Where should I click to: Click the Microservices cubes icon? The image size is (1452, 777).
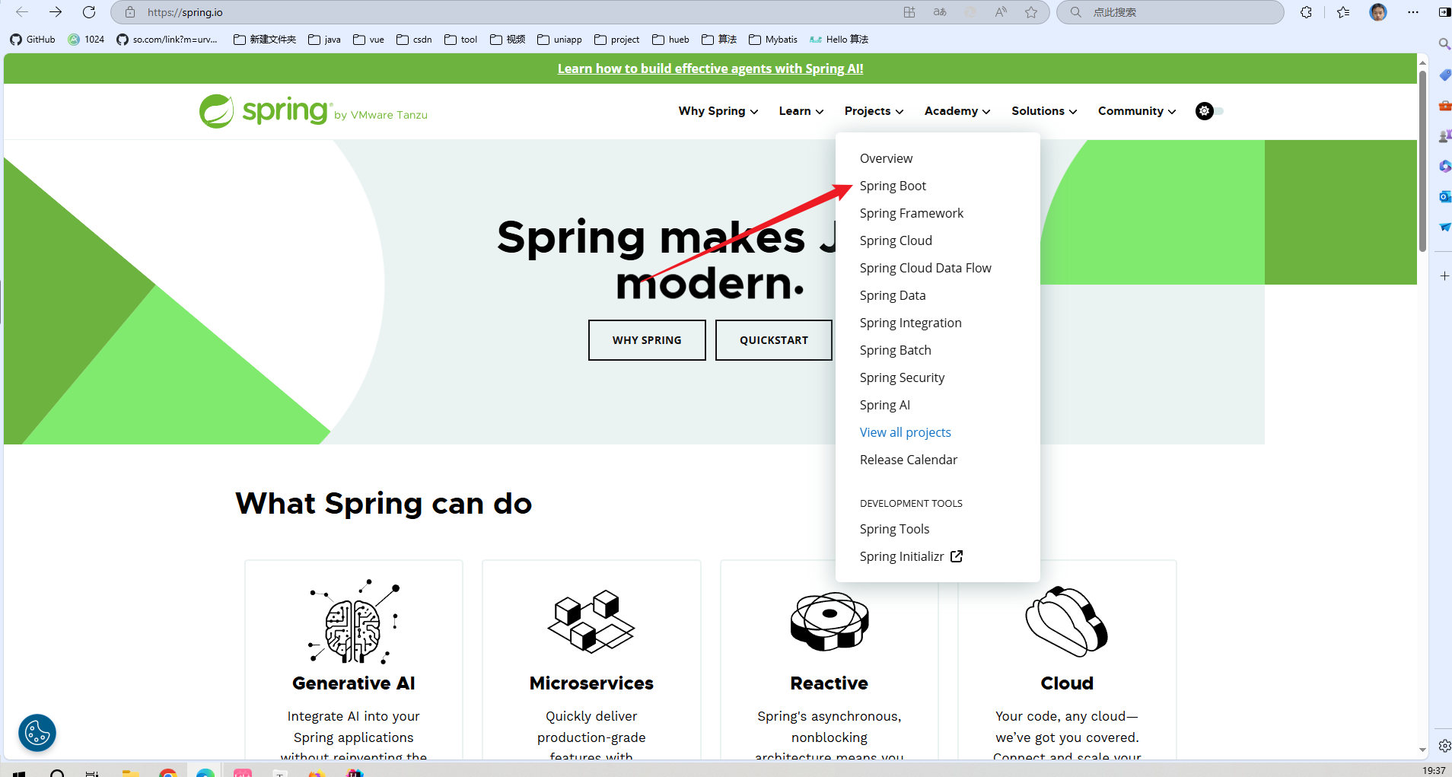pos(591,622)
